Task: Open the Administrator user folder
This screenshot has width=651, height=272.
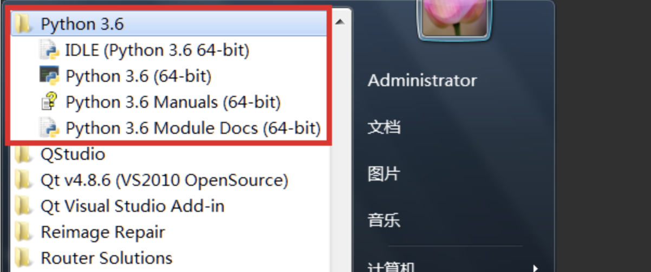Action: point(422,81)
